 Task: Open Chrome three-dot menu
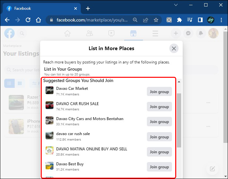(221, 20)
